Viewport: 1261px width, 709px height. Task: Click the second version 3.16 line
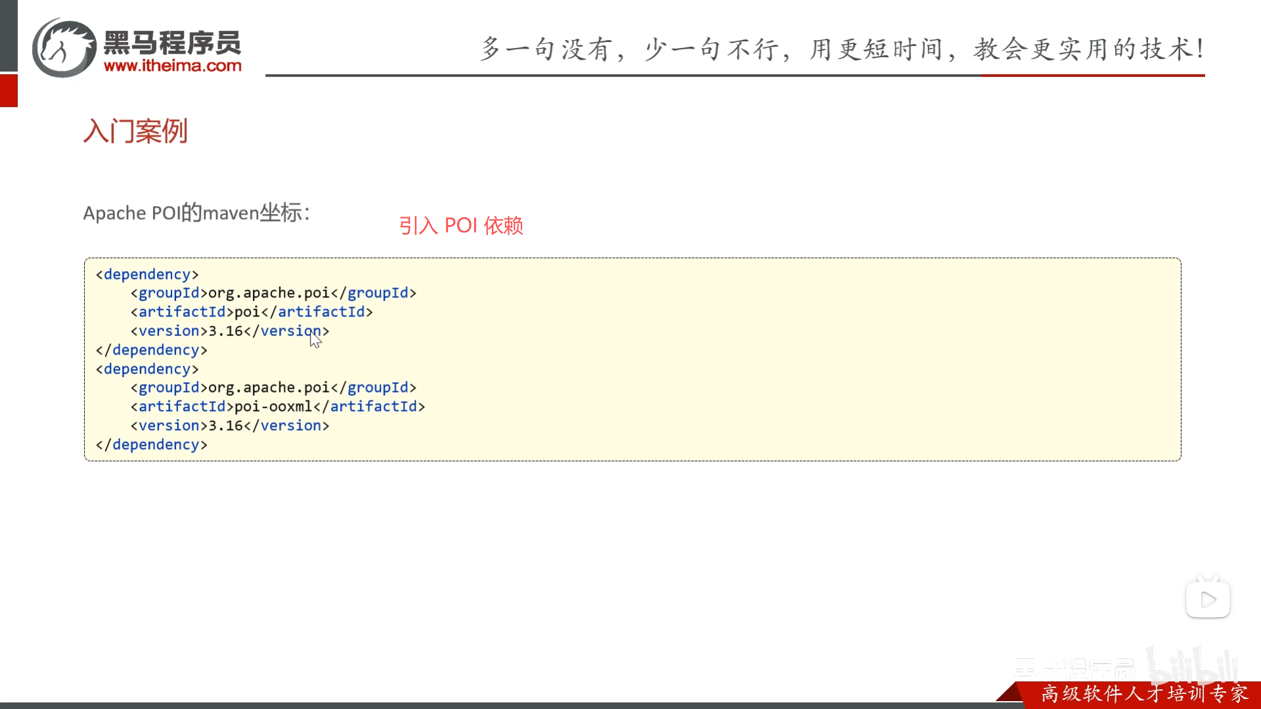click(x=229, y=425)
